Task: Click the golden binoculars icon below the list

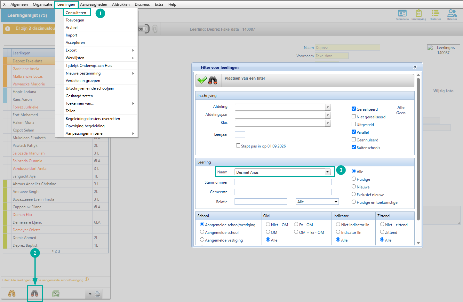Action: coord(12,294)
